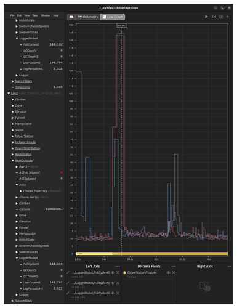Click the .../LoggedRobot/FullCycleMS label valued 15.359
The width and height of the screenshot is (237, 308).
tap(90, 272)
